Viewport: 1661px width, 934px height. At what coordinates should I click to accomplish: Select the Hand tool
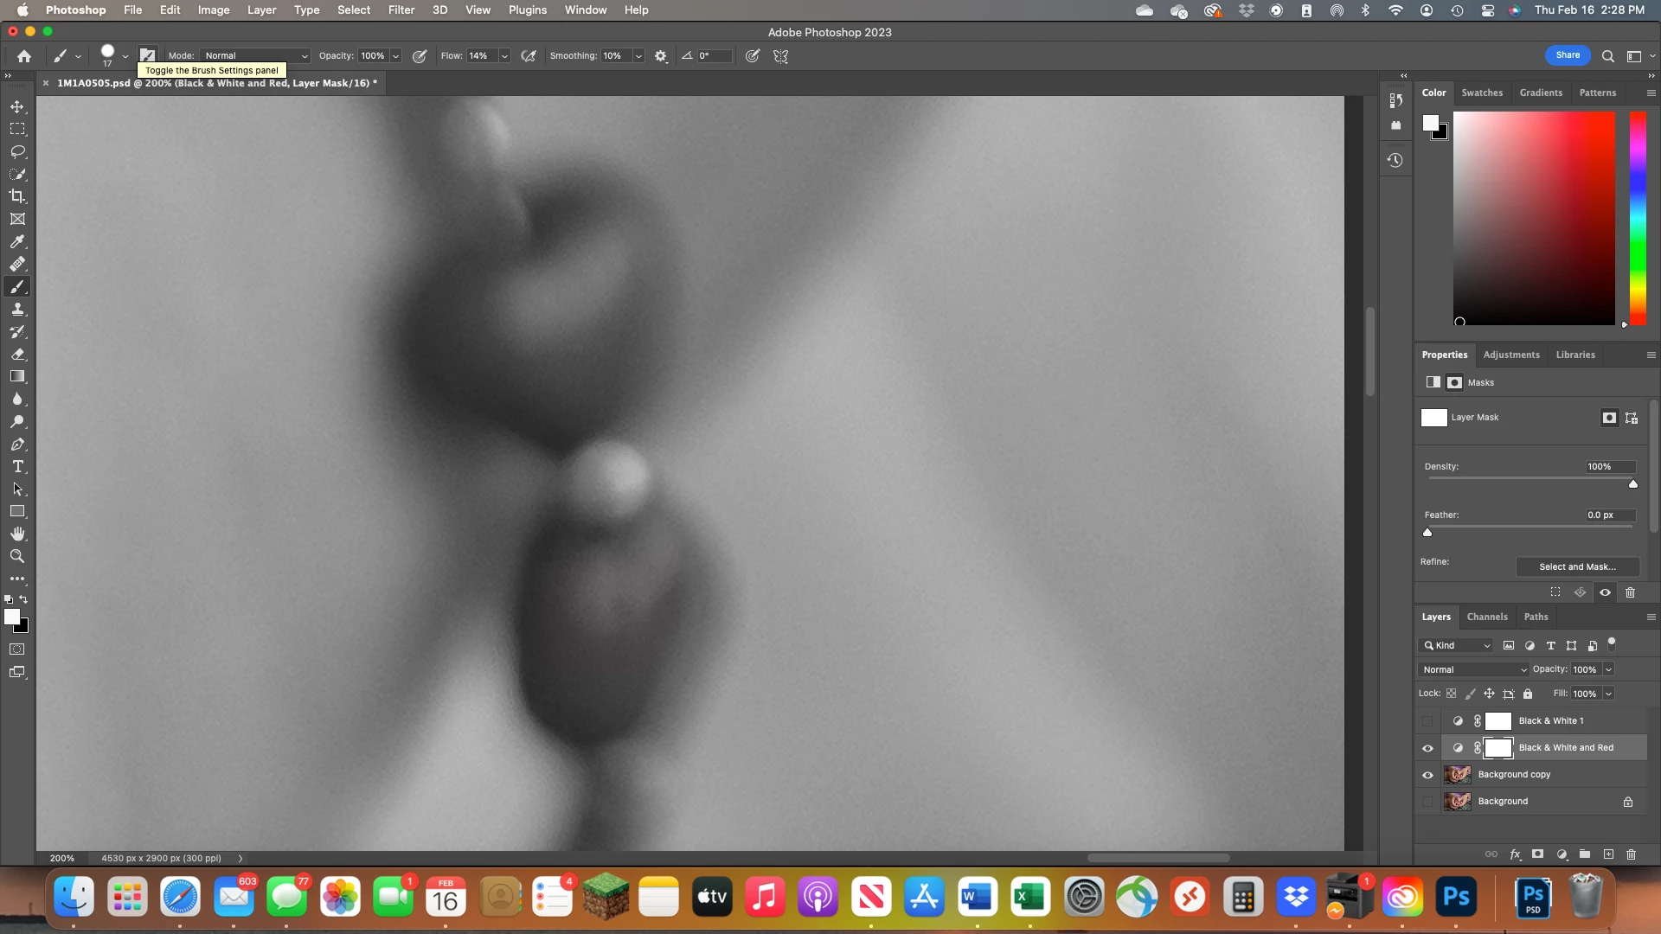[x=17, y=534]
